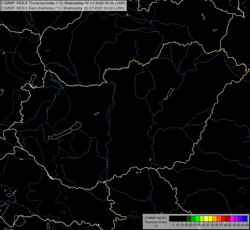
Task: Click the lime 29–30 legend swatch
Action: [x=202, y=218]
